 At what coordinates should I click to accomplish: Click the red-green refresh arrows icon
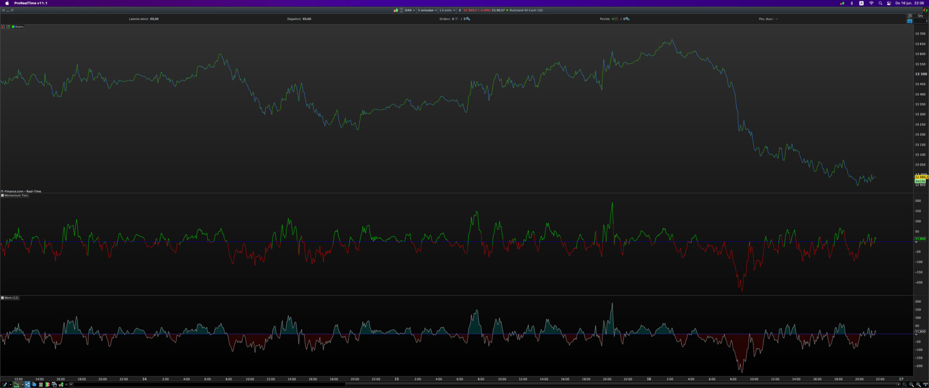click(x=925, y=10)
